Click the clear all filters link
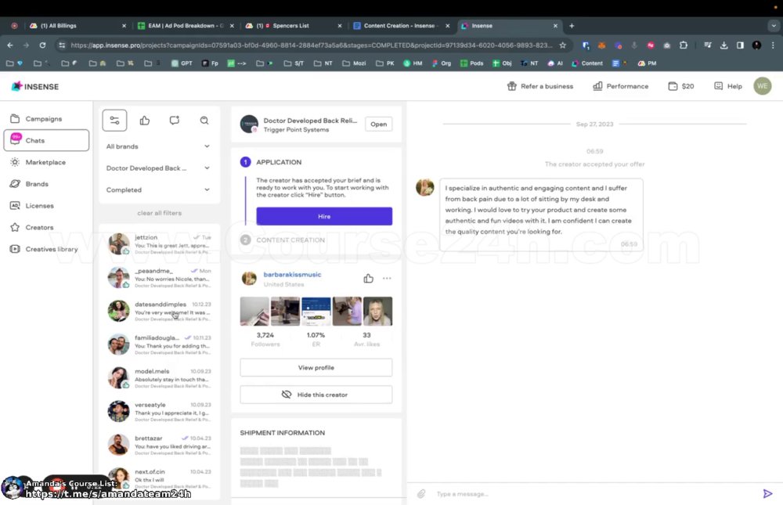The image size is (783, 505). point(159,213)
